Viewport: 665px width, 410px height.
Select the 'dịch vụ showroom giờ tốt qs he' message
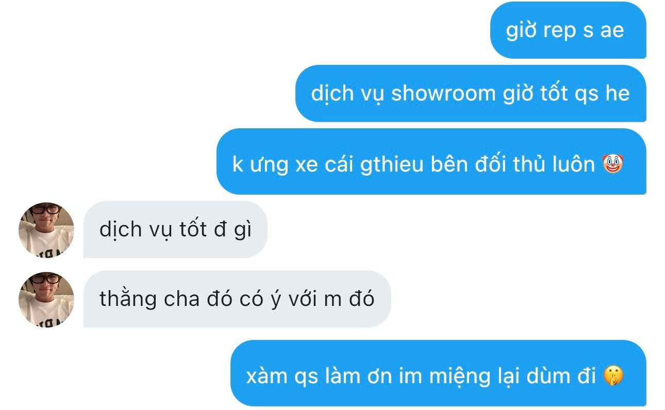[471, 93]
